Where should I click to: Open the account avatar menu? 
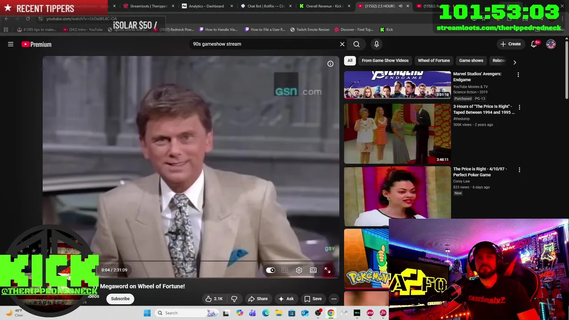[x=551, y=44]
